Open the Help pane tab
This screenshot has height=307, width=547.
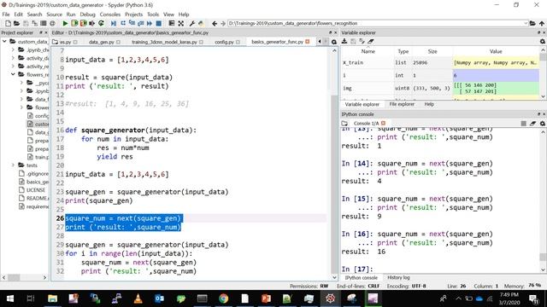pos(429,104)
